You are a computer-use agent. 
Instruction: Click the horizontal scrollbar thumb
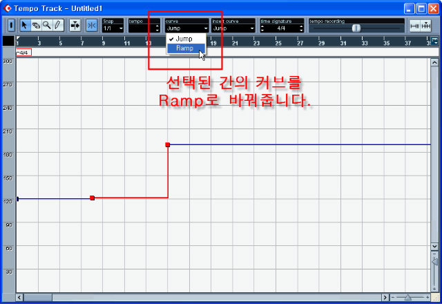coord(38,298)
